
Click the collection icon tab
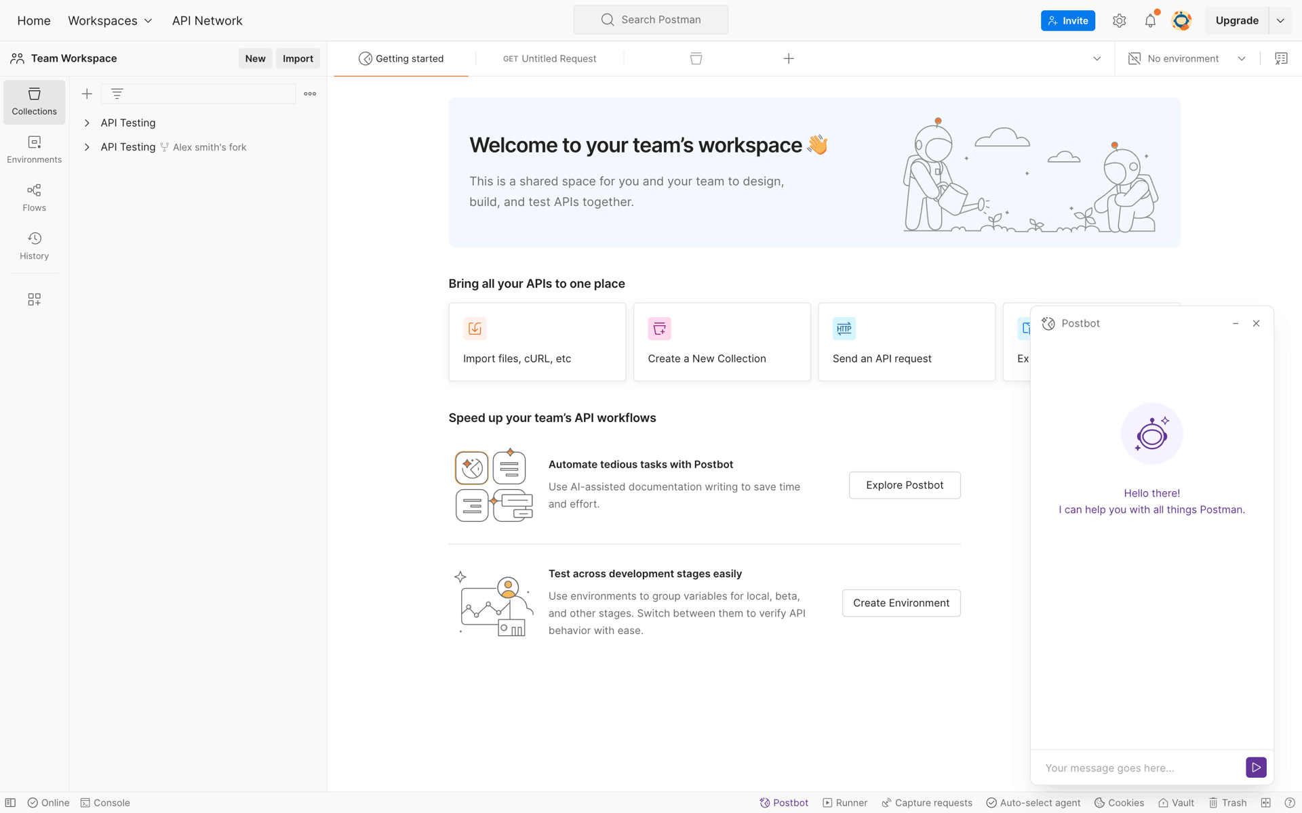(696, 58)
